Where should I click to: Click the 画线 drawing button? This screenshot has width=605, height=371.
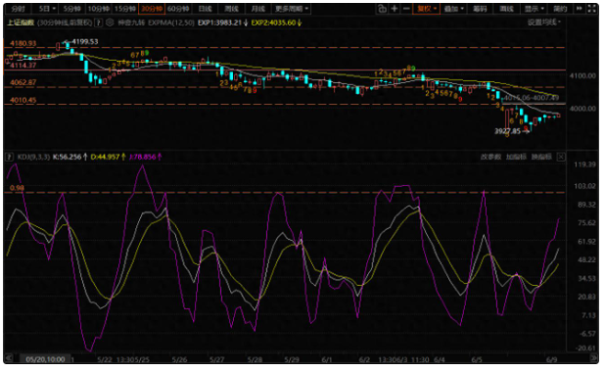506,9
